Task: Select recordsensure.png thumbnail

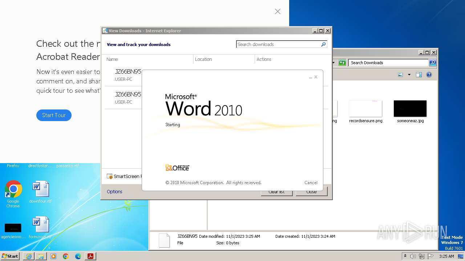Action: point(365,109)
